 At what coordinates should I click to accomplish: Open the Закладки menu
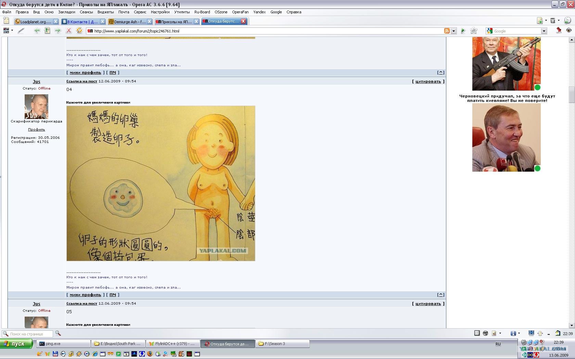(67, 12)
